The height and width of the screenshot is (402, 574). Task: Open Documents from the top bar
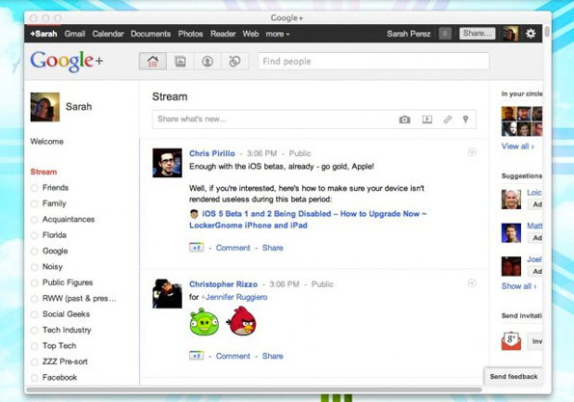coord(150,34)
